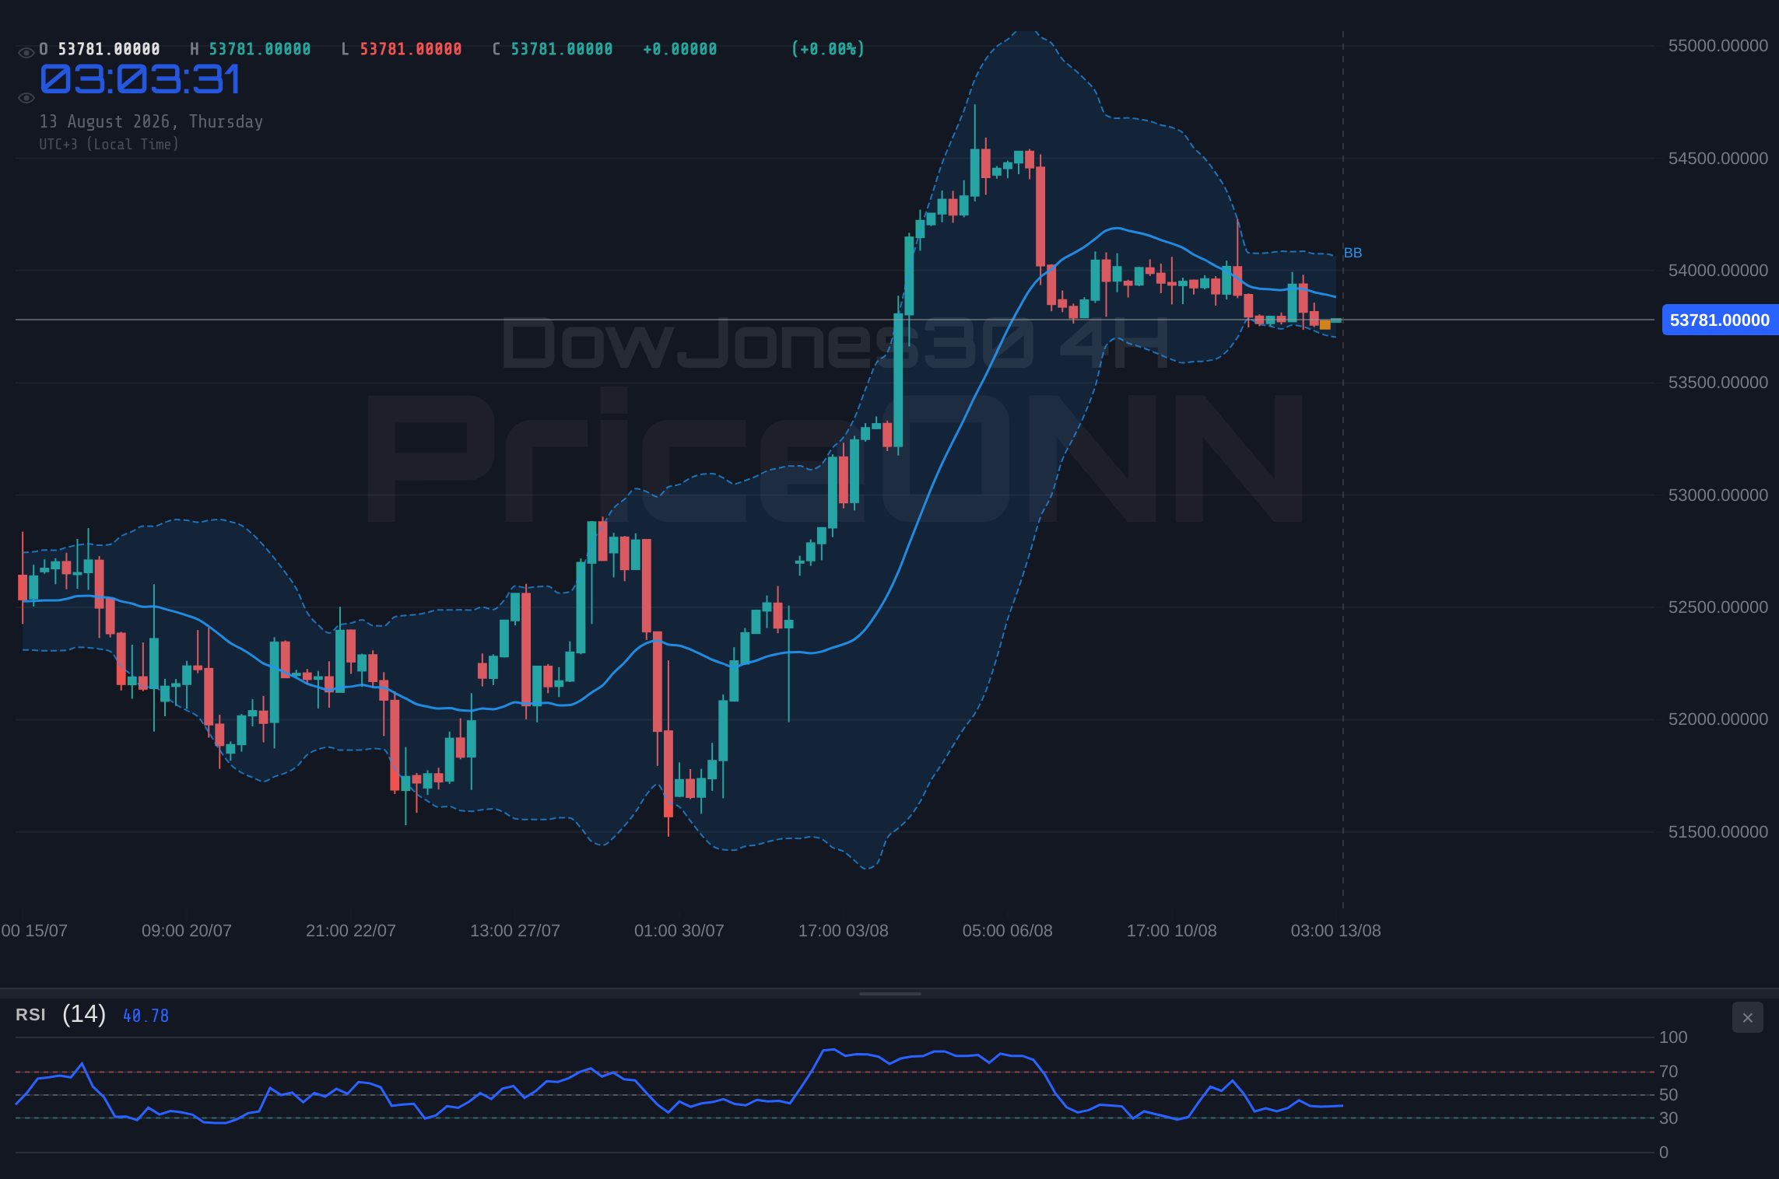Click the 01:00 30/07 time axis label
Screen dimensions: 1779x1179
(x=679, y=931)
